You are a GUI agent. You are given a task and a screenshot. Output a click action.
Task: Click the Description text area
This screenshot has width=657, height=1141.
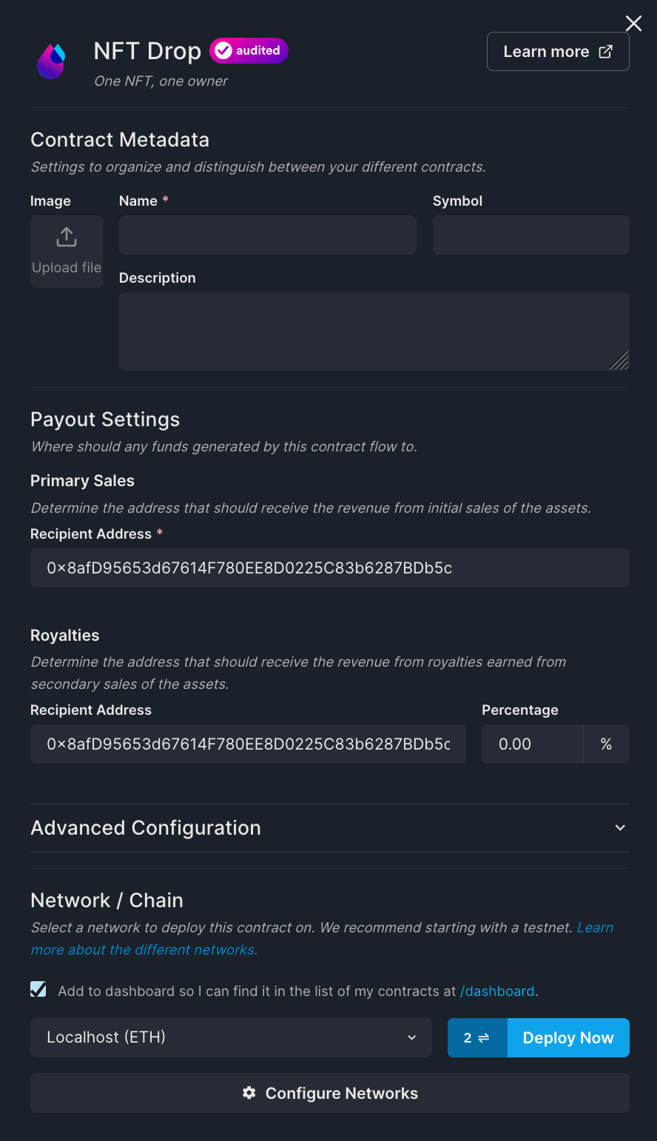(374, 331)
